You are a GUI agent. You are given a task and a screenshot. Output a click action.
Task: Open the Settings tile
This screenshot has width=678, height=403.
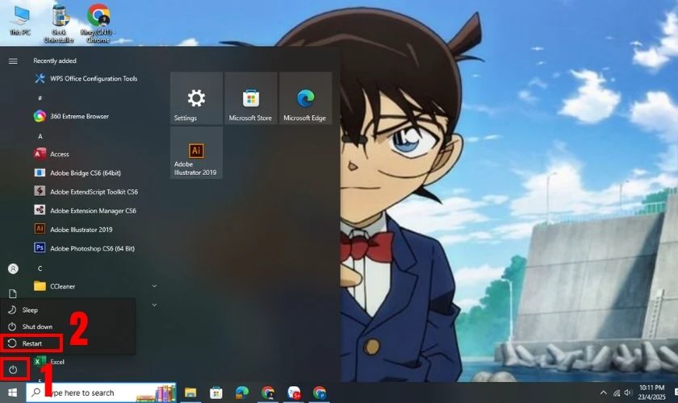point(196,98)
